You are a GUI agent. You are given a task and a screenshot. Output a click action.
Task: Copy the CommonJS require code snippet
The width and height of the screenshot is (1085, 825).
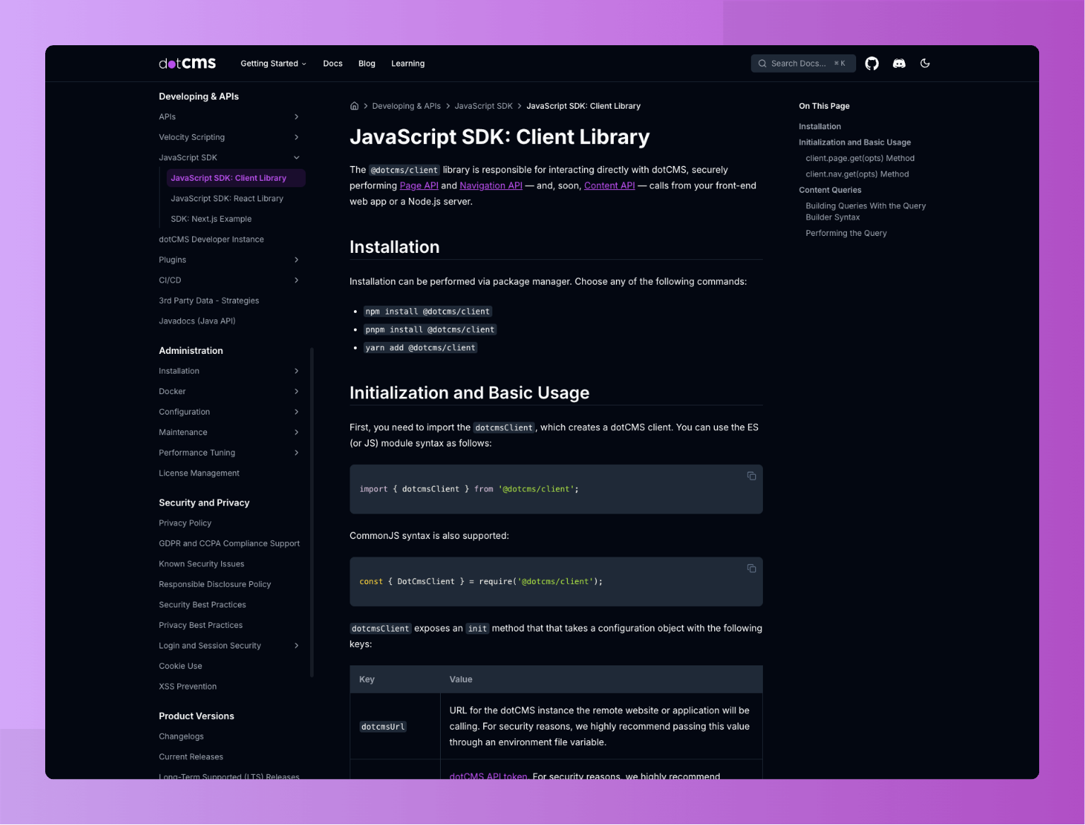pos(752,569)
